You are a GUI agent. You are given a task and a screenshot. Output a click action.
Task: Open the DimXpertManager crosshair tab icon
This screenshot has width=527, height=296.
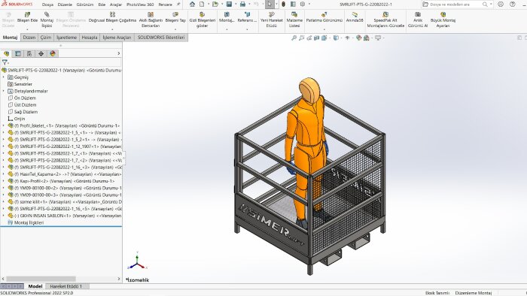click(x=41, y=53)
